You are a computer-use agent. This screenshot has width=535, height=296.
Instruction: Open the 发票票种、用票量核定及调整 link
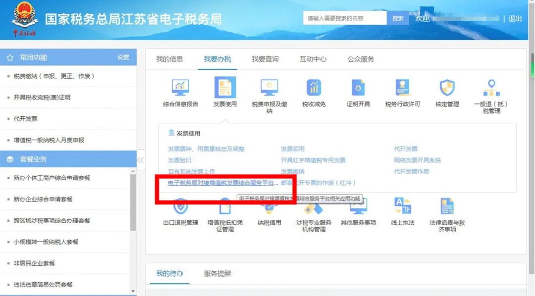[206, 149]
